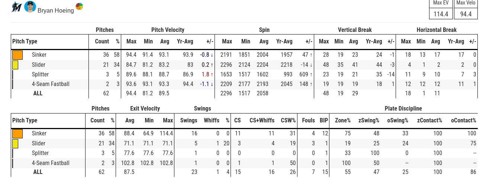Screen dimensions: 483x181
Task: Click the Marlins team logo
Action: (17, 7)
